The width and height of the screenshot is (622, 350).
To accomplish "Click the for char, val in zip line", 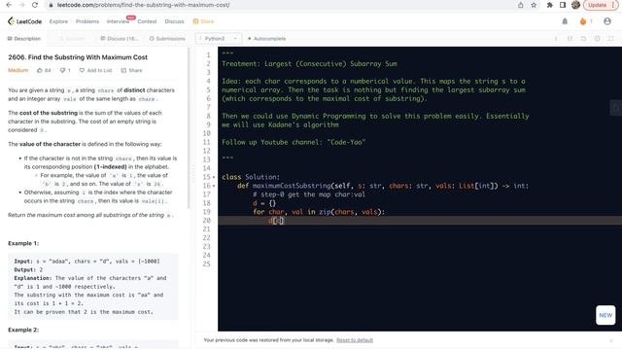I will pos(319,212).
